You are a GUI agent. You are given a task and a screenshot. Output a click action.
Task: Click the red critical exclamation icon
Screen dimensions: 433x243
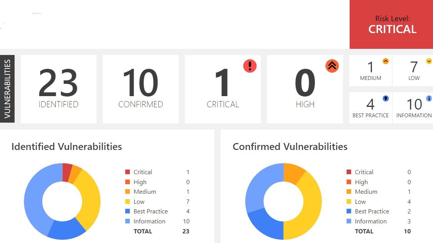250,66
